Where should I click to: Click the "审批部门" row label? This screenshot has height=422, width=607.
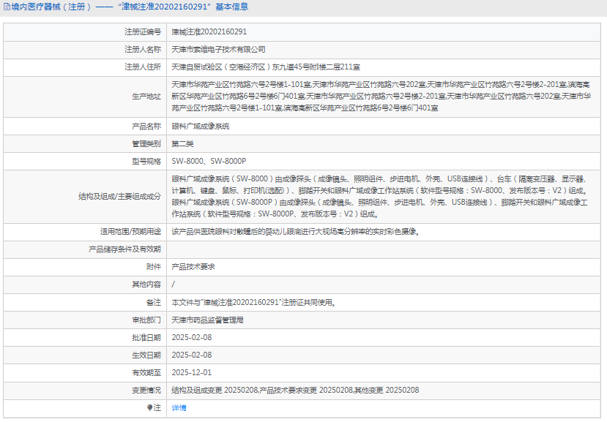click(x=146, y=320)
